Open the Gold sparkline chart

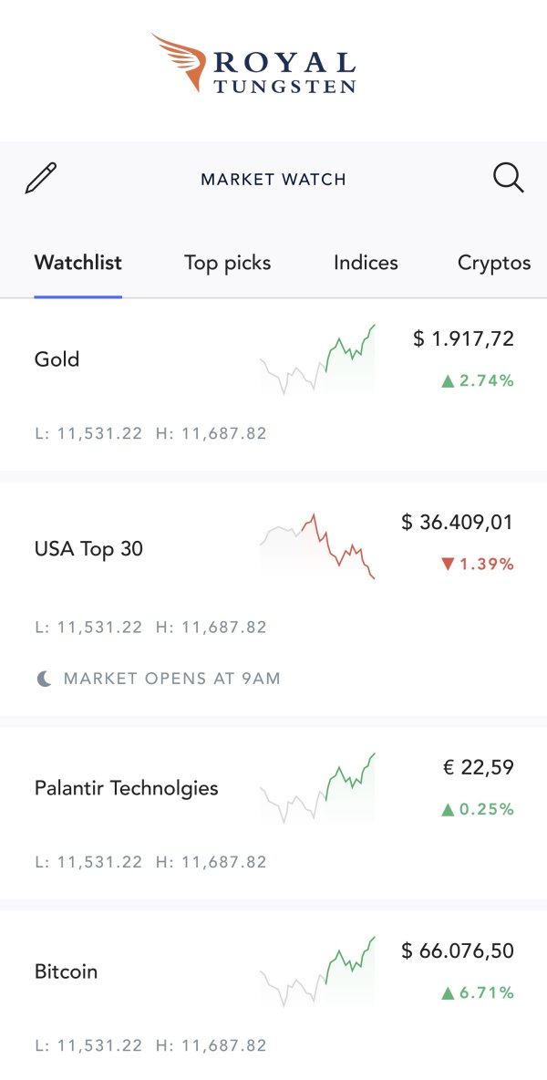pyautogui.click(x=317, y=360)
